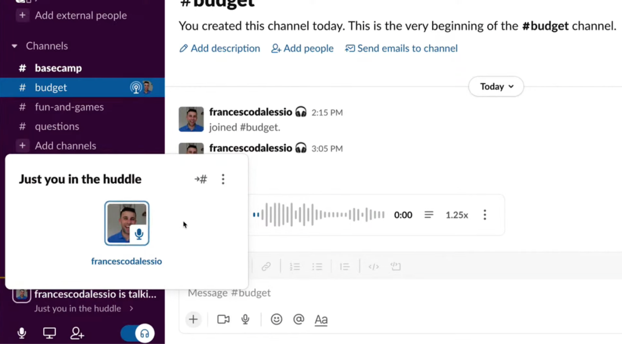Viewport: 622px width, 344px height.
Task: Open audio clip more actions menu
Action: [x=485, y=215]
